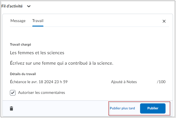176x118 pixels.
Task: Delete the post with the trash icon
Action: [11, 108]
